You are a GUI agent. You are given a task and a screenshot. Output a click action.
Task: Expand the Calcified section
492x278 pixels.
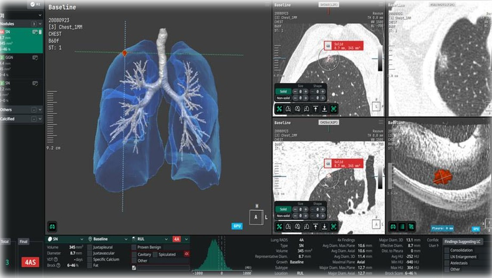coord(40,119)
